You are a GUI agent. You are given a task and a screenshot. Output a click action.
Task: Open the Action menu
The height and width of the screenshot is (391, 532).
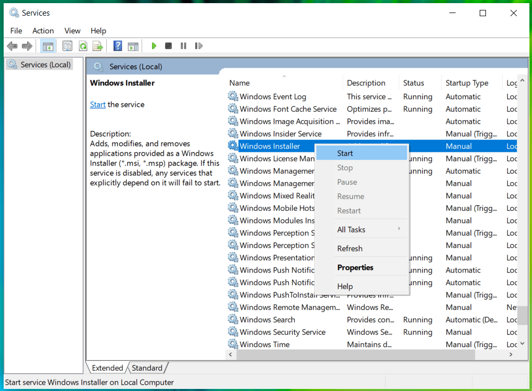(x=43, y=31)
